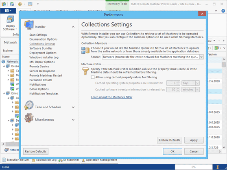
Task: Open the quick access customize dropdown arrow
Action: coord(38,4)
